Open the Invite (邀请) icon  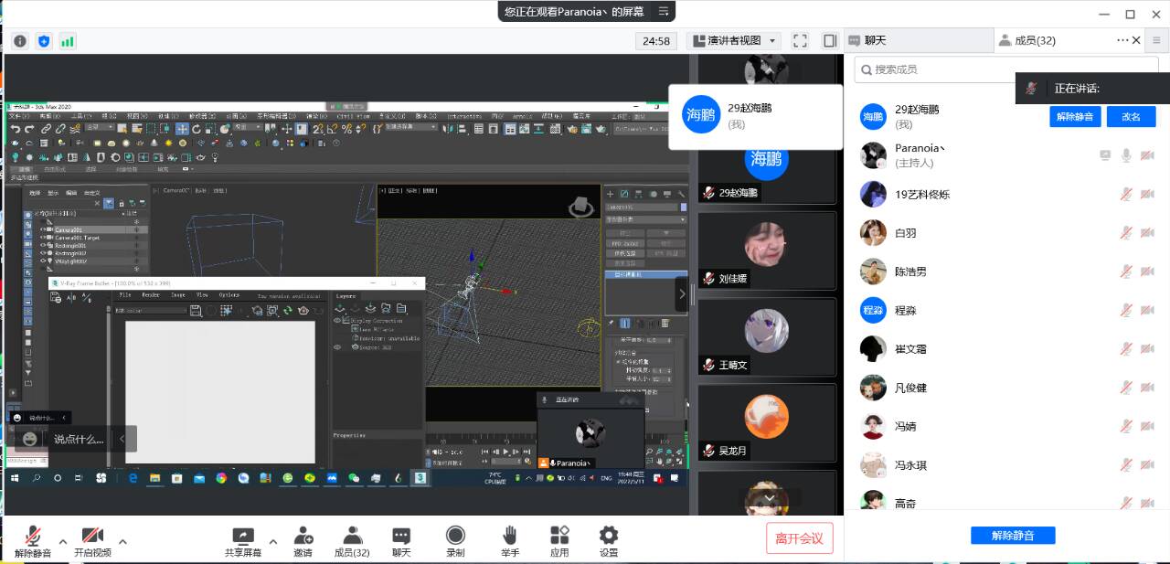pyautogui.click(x=303, y=541)
